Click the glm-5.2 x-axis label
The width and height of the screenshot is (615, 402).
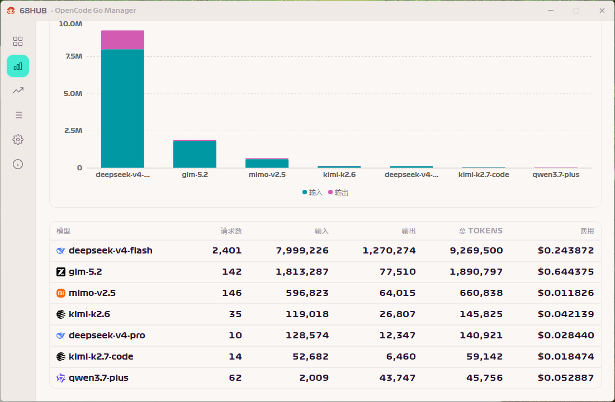pyautogui.click(x=195, y=175)
